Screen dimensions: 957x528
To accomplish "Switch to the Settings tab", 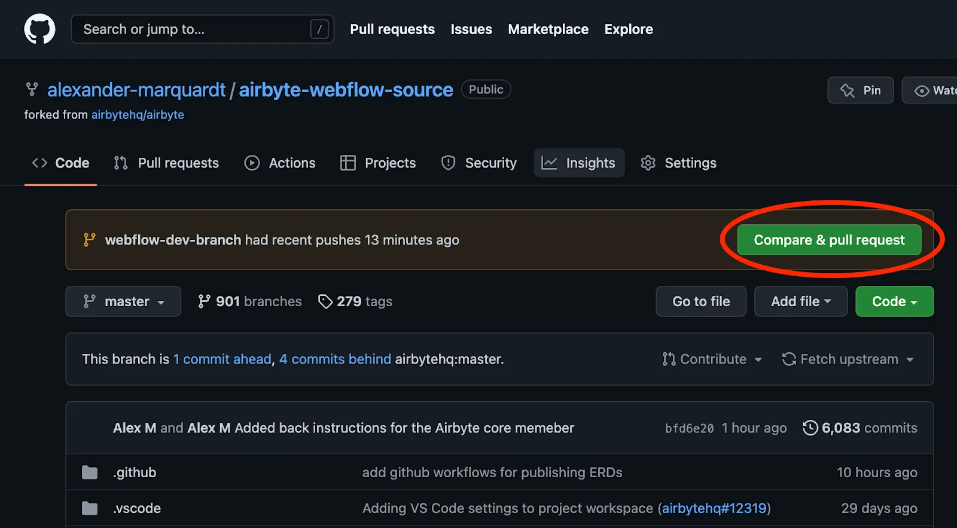I will coord(679,163).
